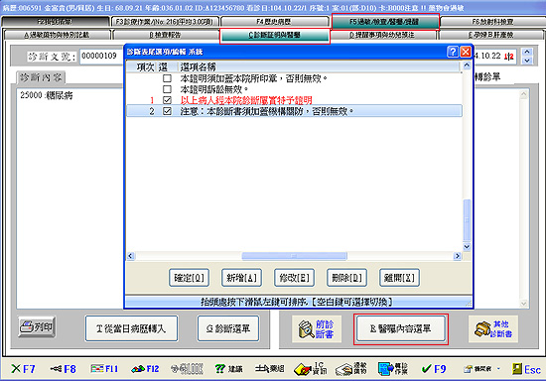Uncheck the red item 以上病人經本院診斷屬實 checkbox

167,100
